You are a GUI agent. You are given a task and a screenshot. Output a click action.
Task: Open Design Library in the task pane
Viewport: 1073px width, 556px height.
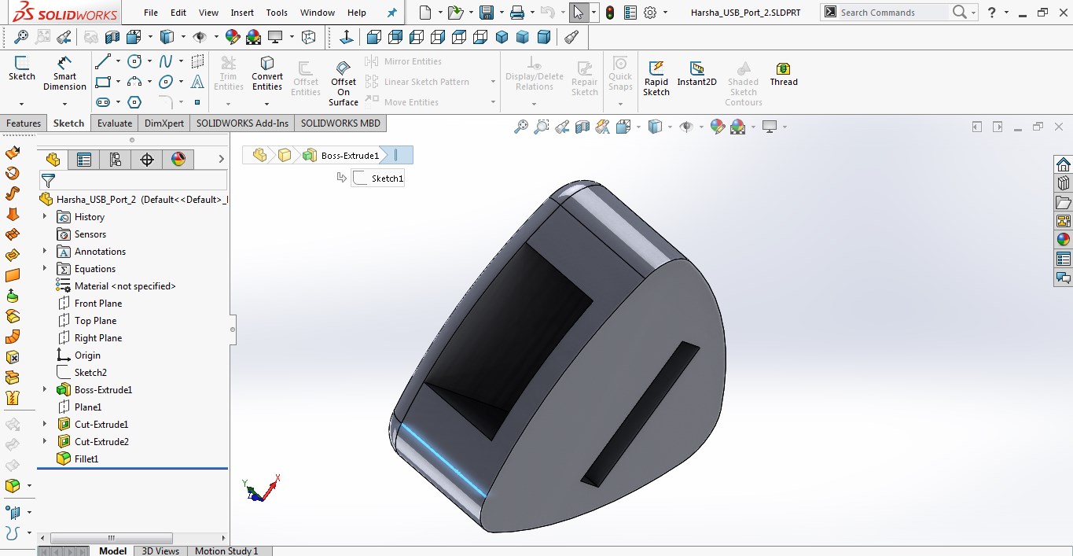tap(1064, 183)
